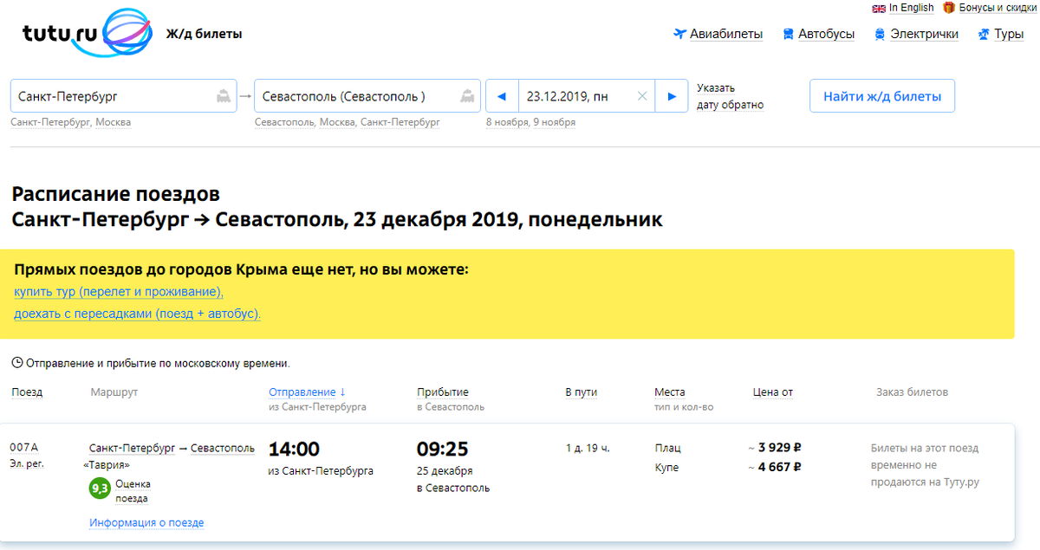This screenshot has width=1040, height=550.
Task: Click Указать дату обратно link
Action: click(730, 96)
